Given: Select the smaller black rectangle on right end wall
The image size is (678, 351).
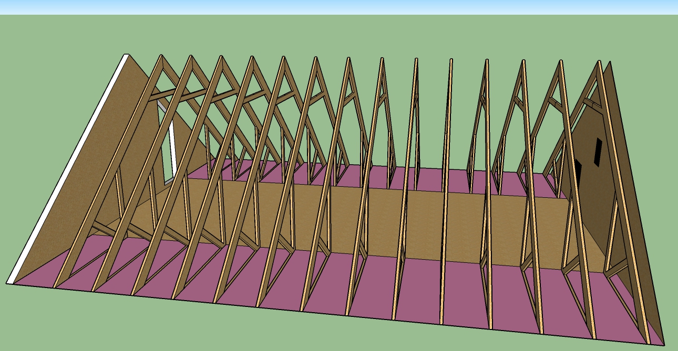Looking at the screenshot, I should click(x=598, y=152).
